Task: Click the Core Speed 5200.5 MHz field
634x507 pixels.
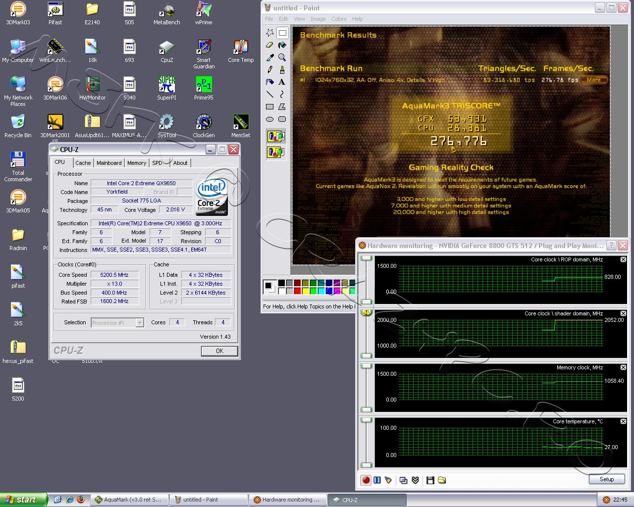Action: [x=114, y=275]
